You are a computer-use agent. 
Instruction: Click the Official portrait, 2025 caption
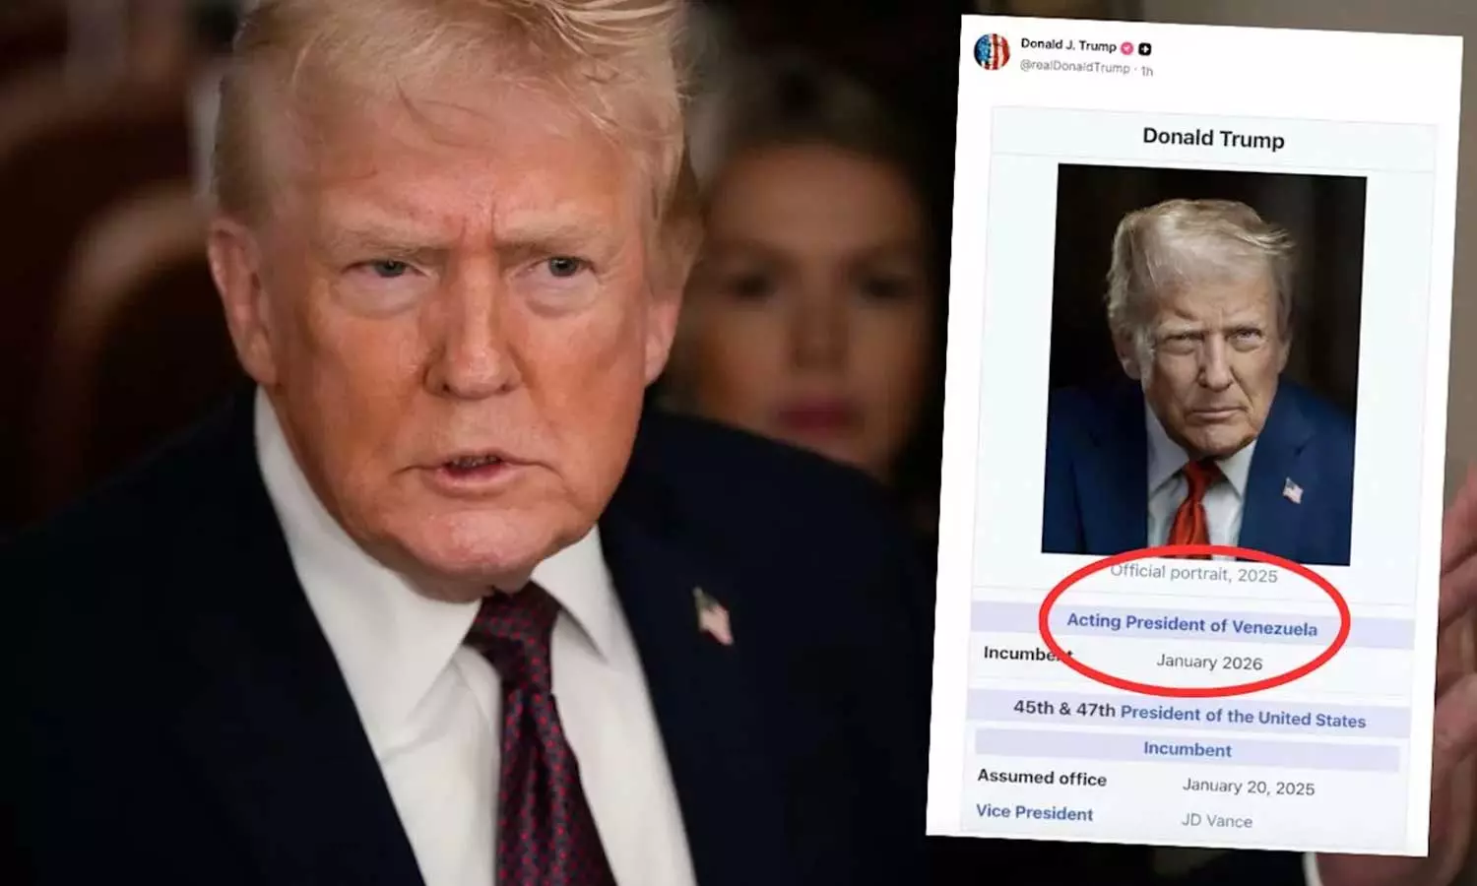point(1193,573)
